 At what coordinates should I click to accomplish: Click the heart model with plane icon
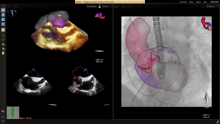point(3,48)
